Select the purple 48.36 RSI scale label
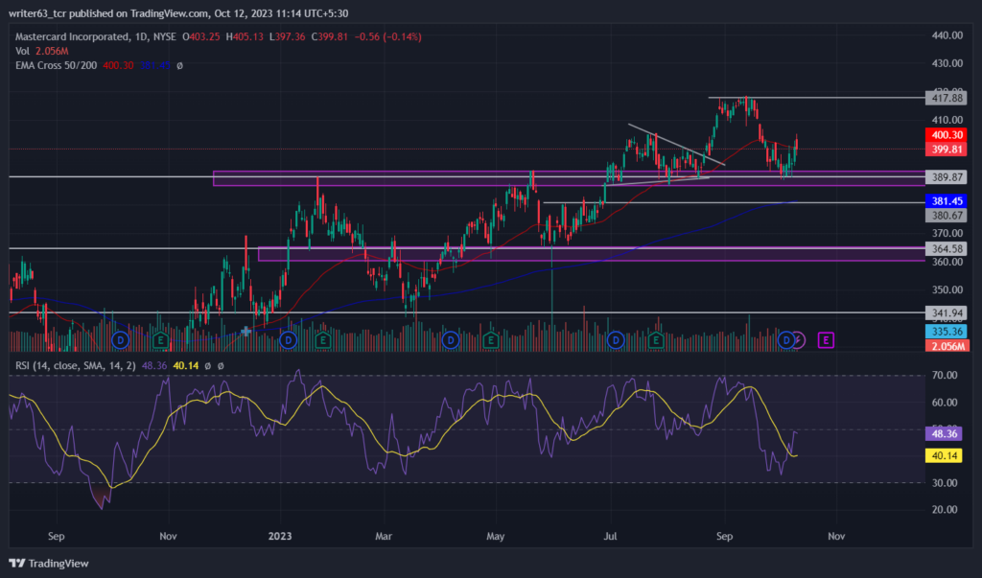This screenshot has height=578, width=982. click(944, 433)
